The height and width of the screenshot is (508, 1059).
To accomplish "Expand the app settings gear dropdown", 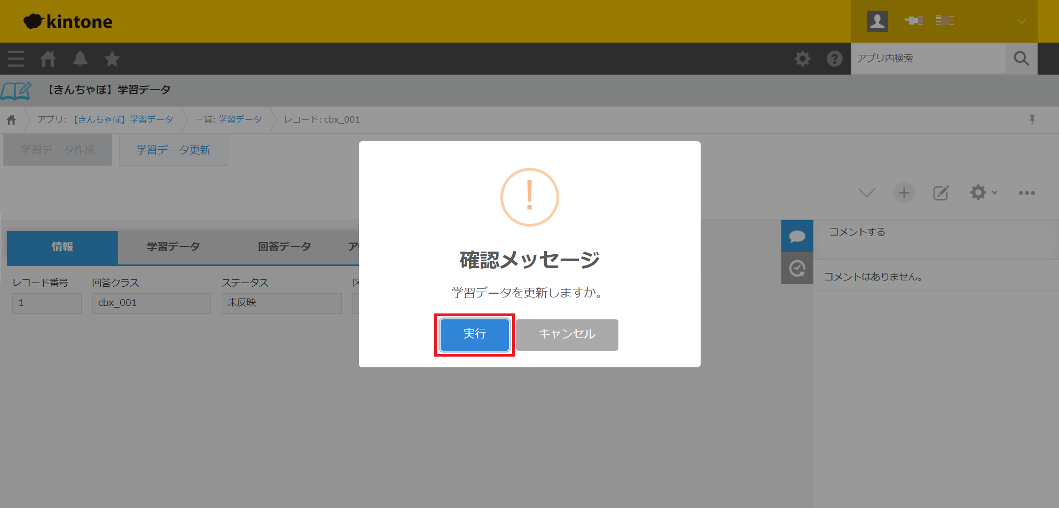I will [x=983, y=193].
